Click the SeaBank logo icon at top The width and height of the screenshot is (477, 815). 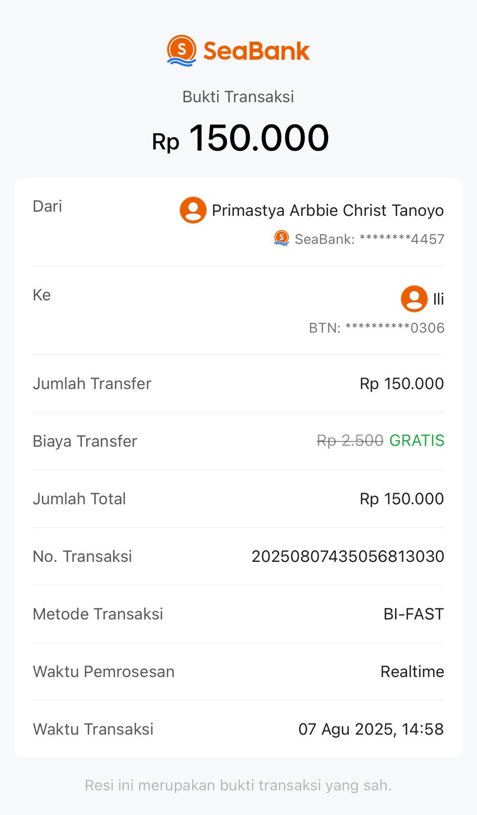(x=181, y=50)
